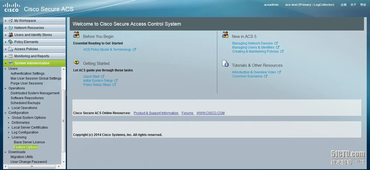370x170 pixels.
Task: Click the System Administration icon
Action: [11, 63]
